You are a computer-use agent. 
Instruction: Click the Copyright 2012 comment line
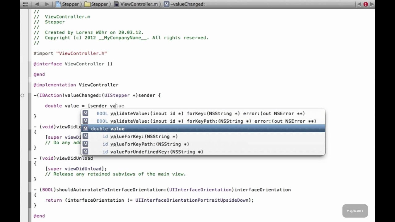121,38
